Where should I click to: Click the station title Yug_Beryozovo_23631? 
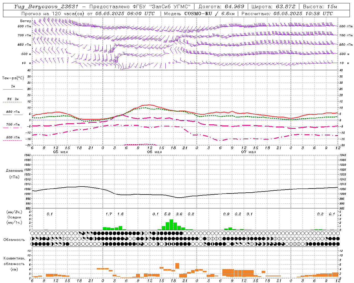[x=46, y=7]
